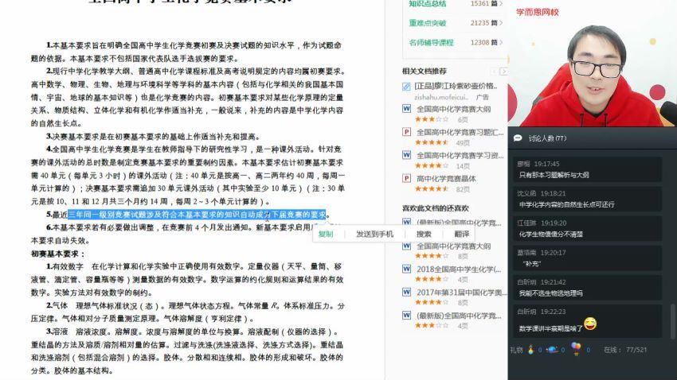
Task: Click laughing emoji in last chat message
Action: click(x=590, y=323)
